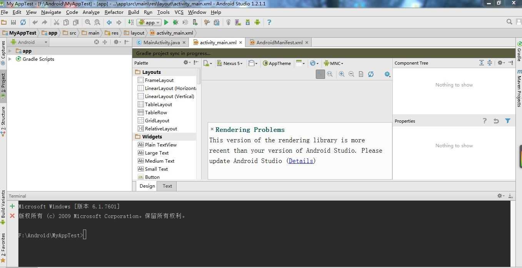
Task: Open the SDK Manager icon
Action: pyautogui.click(x=248, y=22)
